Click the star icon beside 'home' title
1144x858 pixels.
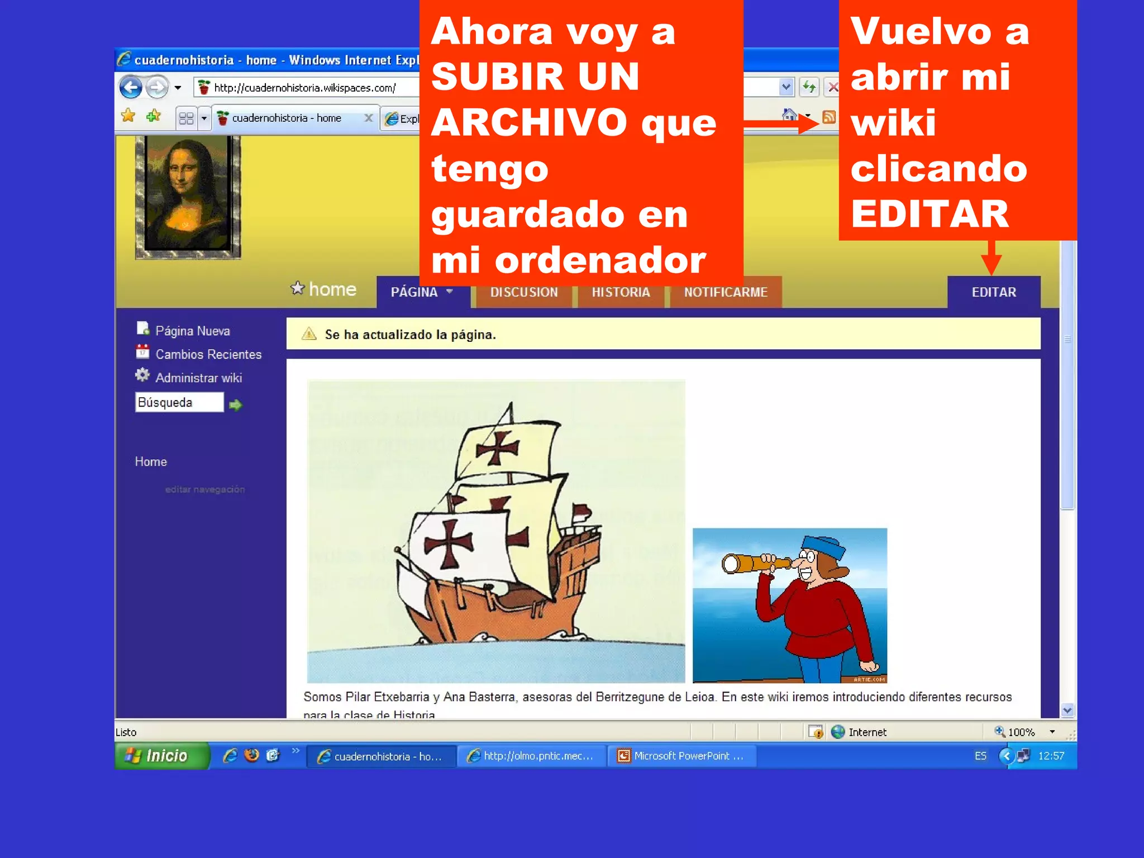click(x=297, y=288)
